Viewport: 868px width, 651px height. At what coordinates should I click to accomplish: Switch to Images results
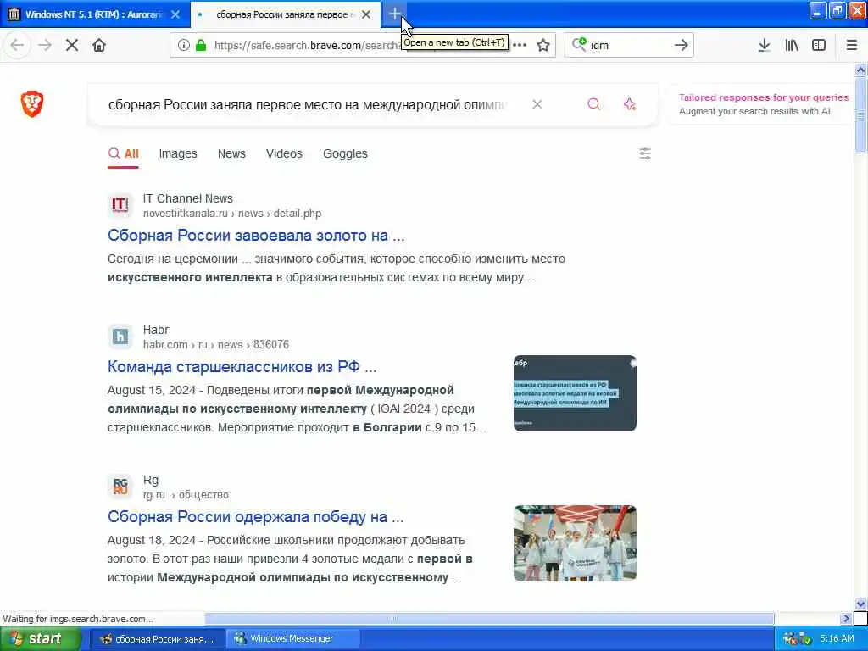pos(178,154)
